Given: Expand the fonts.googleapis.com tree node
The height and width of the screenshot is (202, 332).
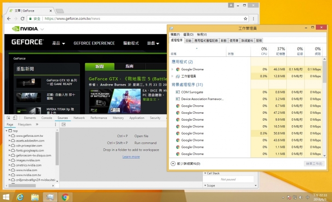Looking at the screenshot, I should 9,150.
